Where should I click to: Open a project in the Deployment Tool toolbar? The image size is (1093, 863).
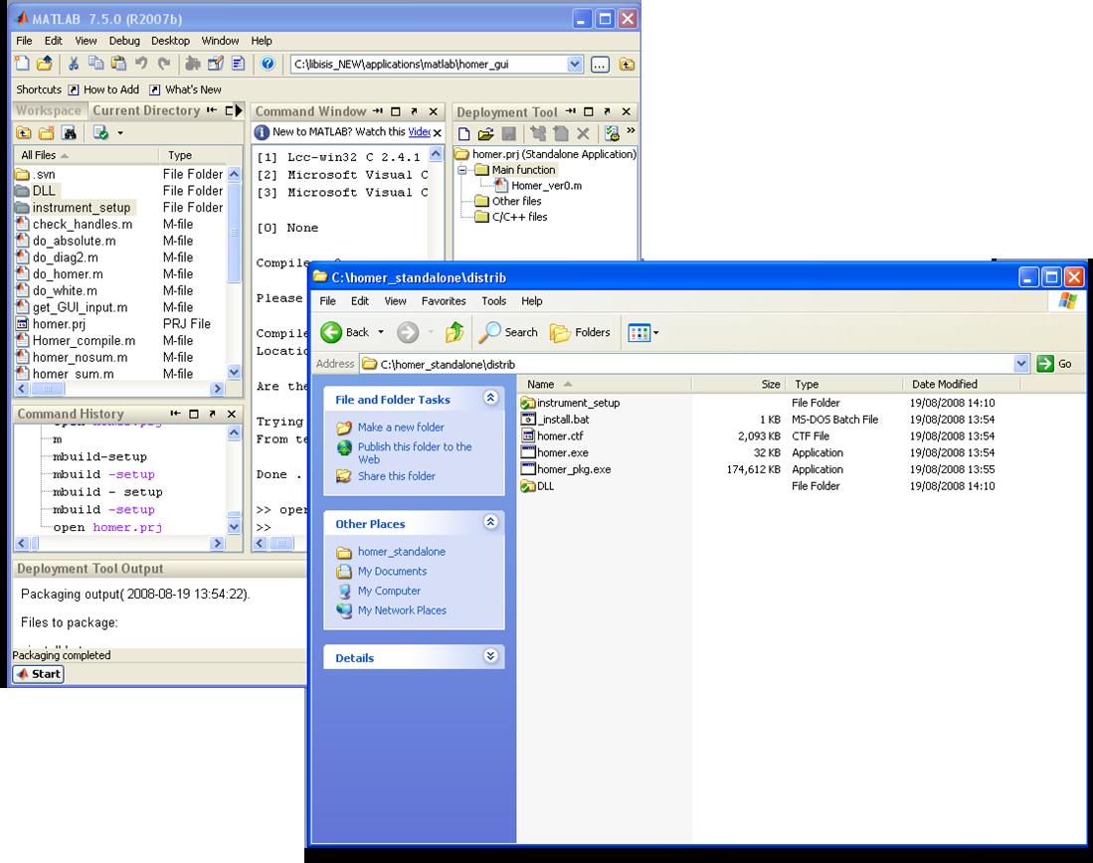(485, 133)
